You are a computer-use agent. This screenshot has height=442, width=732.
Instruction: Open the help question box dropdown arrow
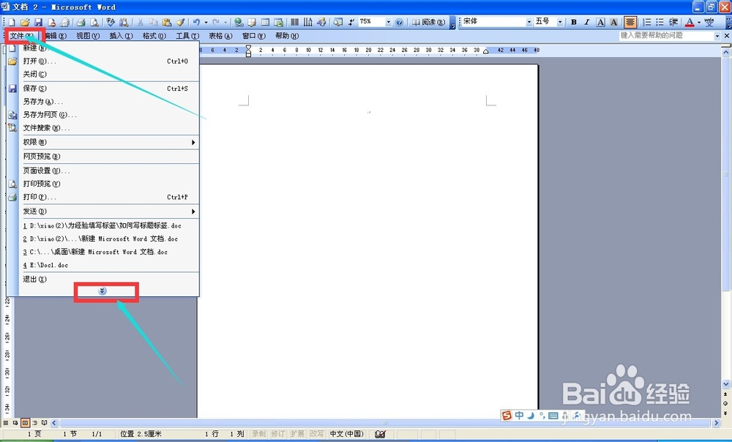717,36
